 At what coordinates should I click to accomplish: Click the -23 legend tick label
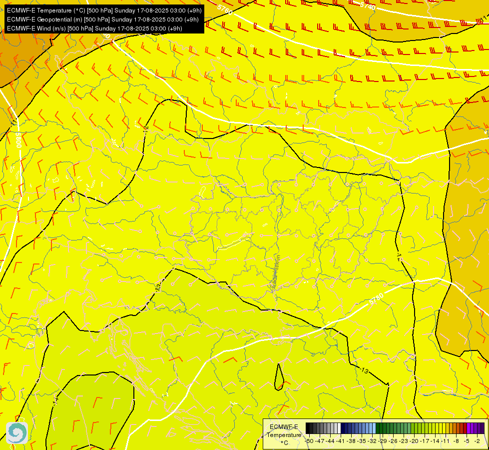point(404,441)
